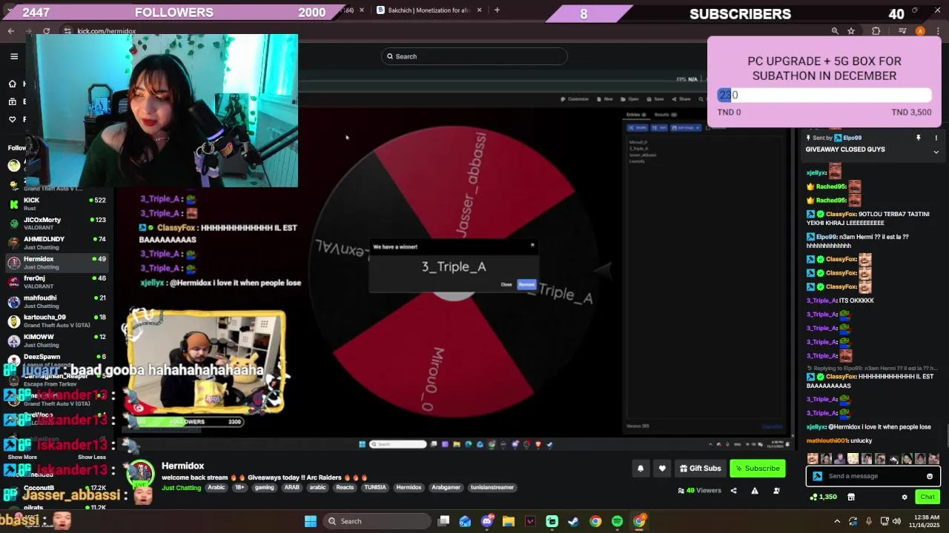Open AHMEDLNDY channel in sidebar
This screenshot has height=533, width=949.
pos(57,243)
